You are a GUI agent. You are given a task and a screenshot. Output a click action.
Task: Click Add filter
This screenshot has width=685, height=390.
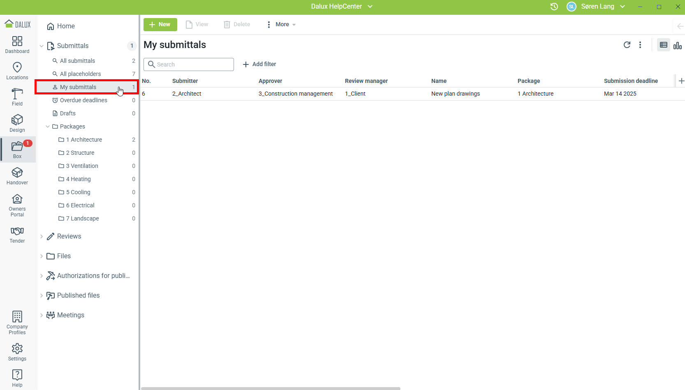point(259,64)
